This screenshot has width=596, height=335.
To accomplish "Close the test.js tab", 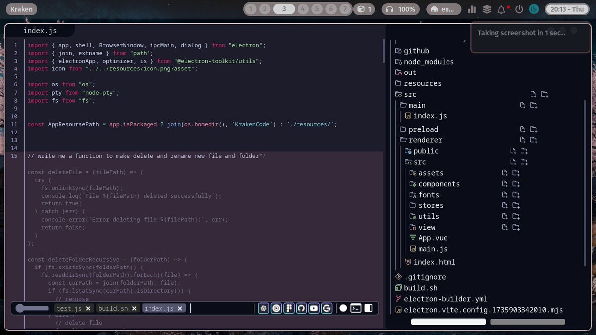I will pos(88,308).
